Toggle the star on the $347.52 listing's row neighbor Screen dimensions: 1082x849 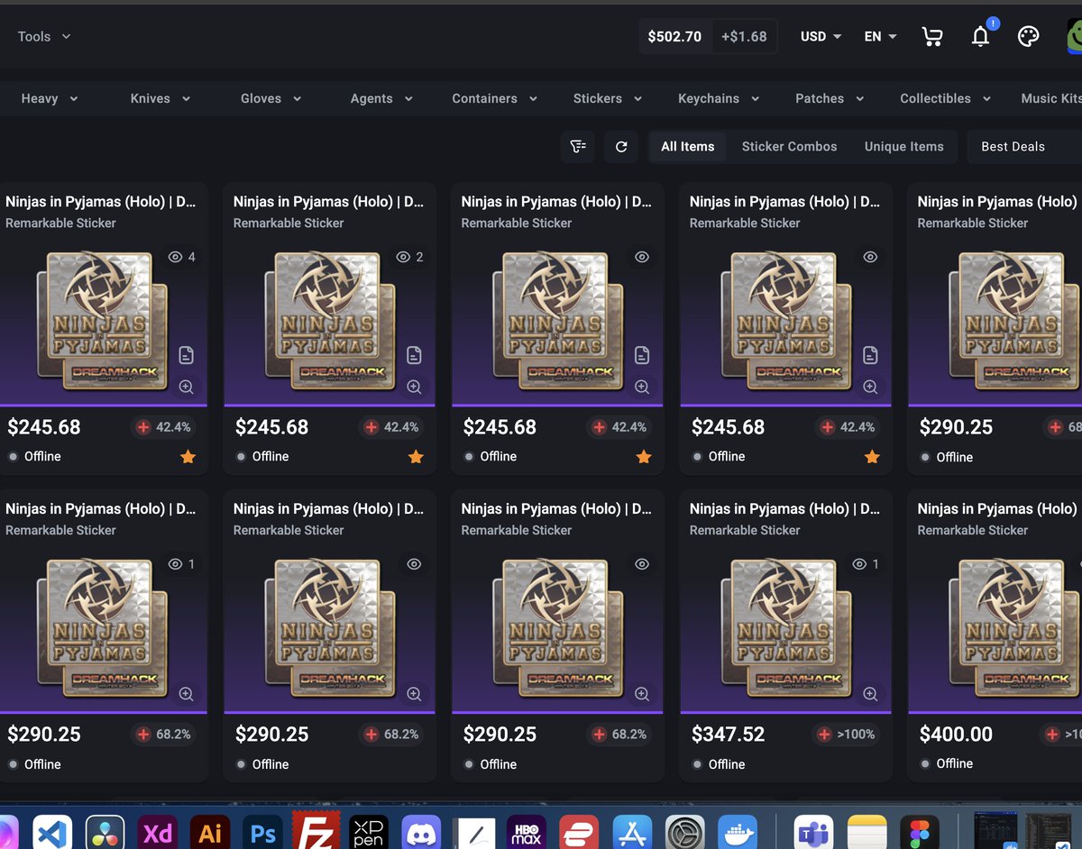pos(871,457)
